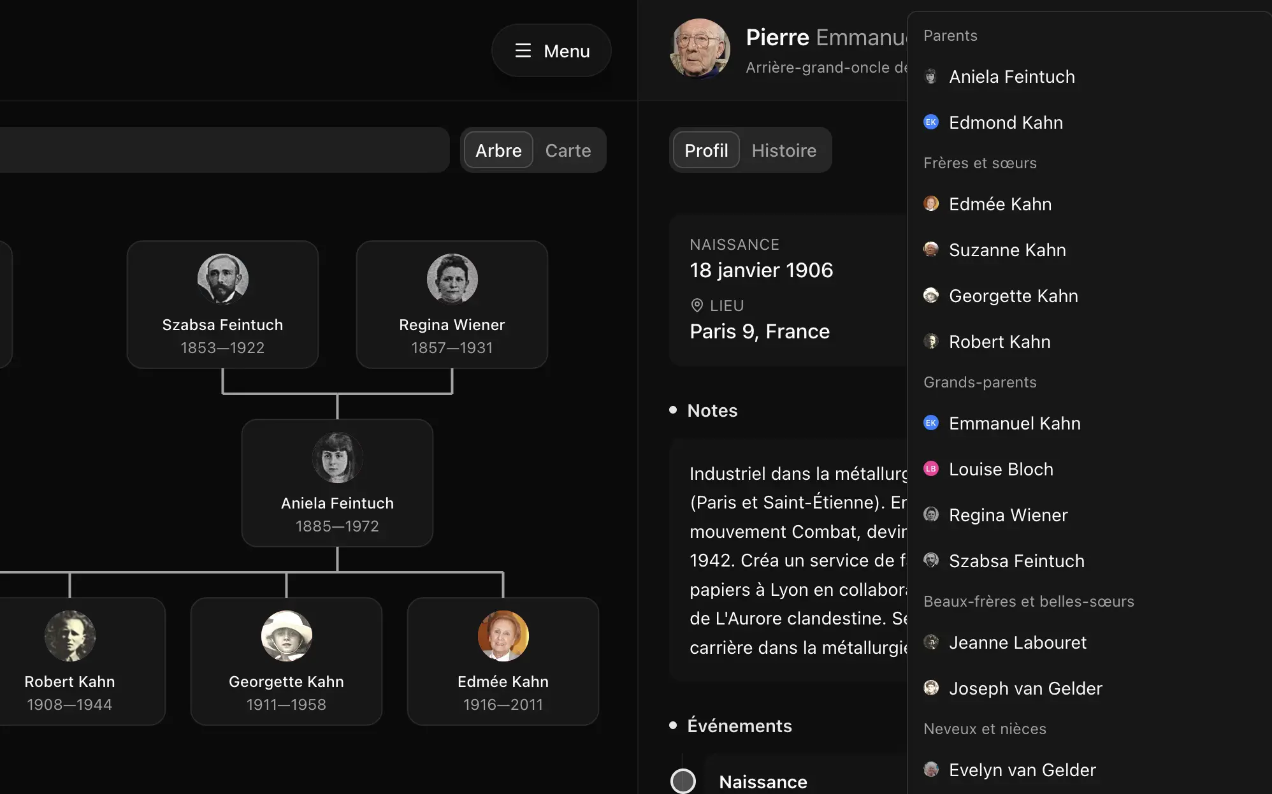This screenshot has width=1272, height=794.
Task: Click Edmée Kahn's color portrait in tree
Action: pos(503,636)
